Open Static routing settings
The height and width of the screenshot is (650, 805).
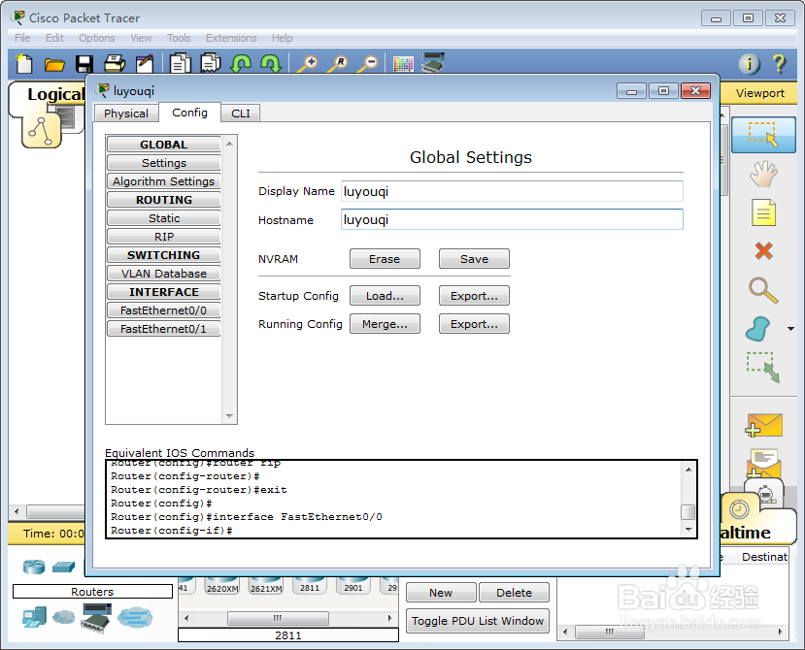tap(164, 218)
